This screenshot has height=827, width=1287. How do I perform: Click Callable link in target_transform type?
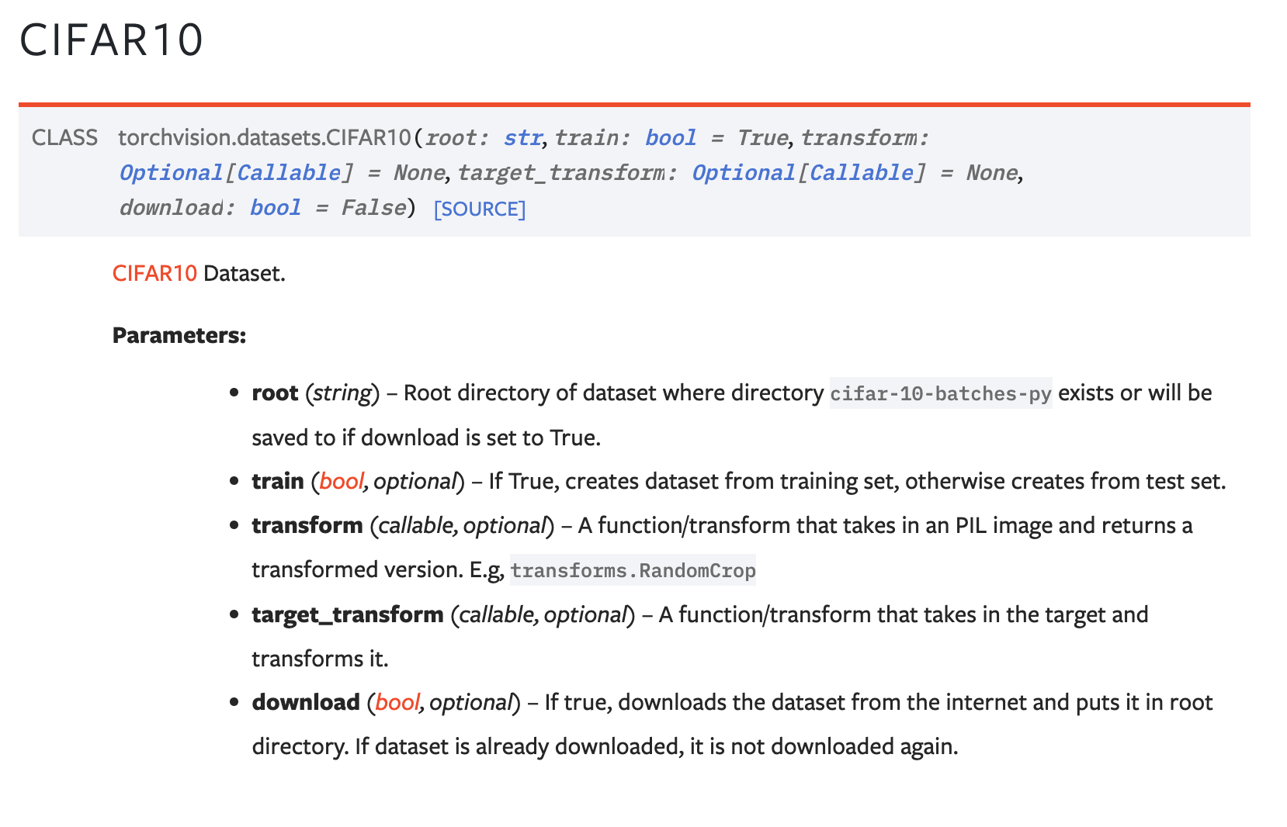coord(862,172)
